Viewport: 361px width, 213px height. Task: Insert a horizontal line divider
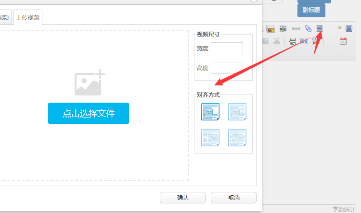pyautogui.click(x=331, y=41)
